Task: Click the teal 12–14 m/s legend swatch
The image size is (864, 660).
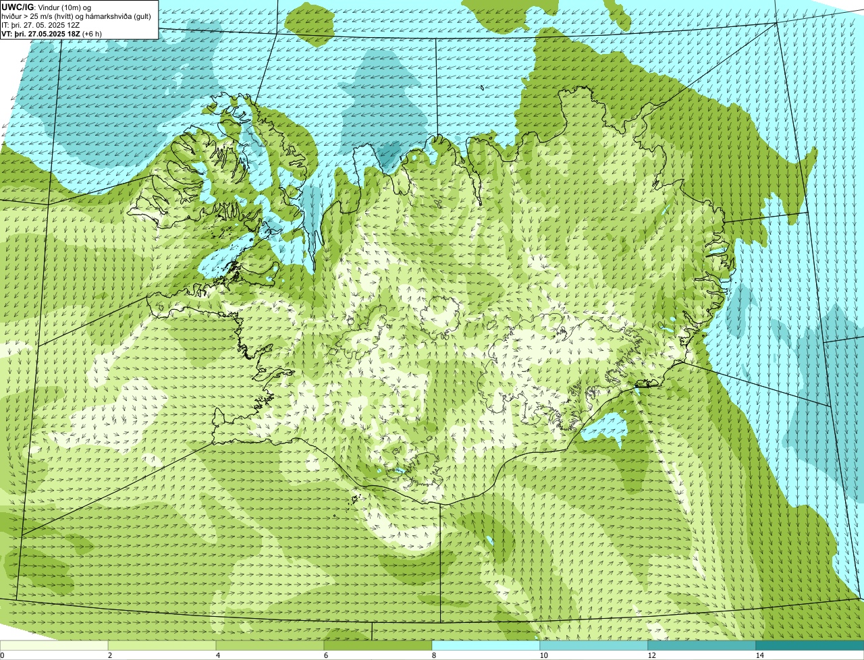Action: (x=702, y=645)
